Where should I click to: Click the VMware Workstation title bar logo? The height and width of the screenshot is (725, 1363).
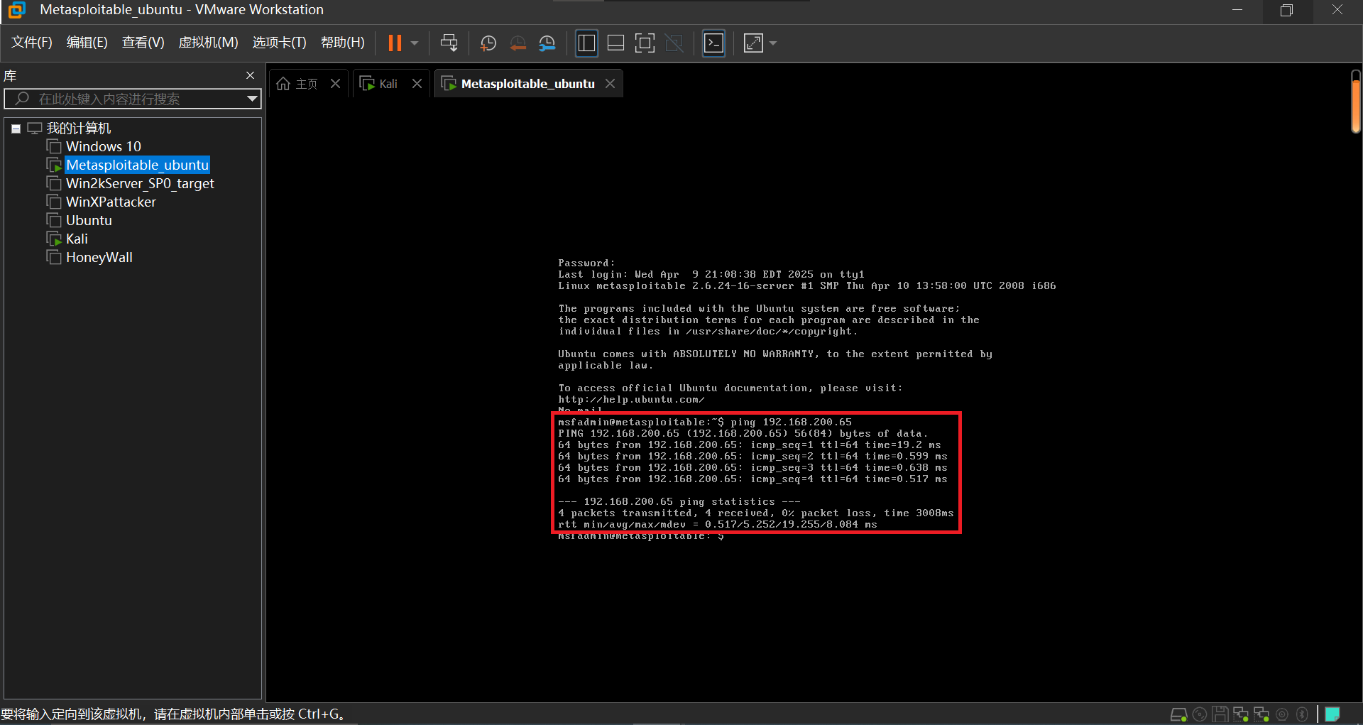(16, 10)
